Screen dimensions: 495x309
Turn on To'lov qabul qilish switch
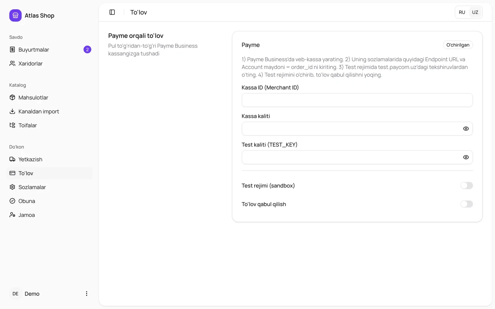pos(467,204)
